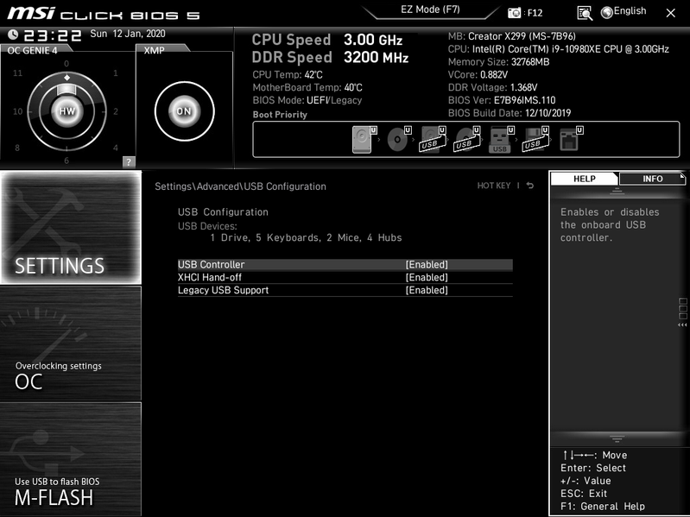The image size is (690, 517).
Task: Select the Legacy USB Support row
Action: click(x=345, y=290)
